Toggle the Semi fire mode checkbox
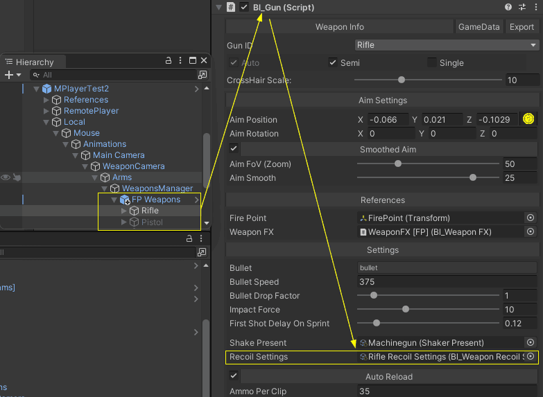The image size is (543, 397). 334,63
